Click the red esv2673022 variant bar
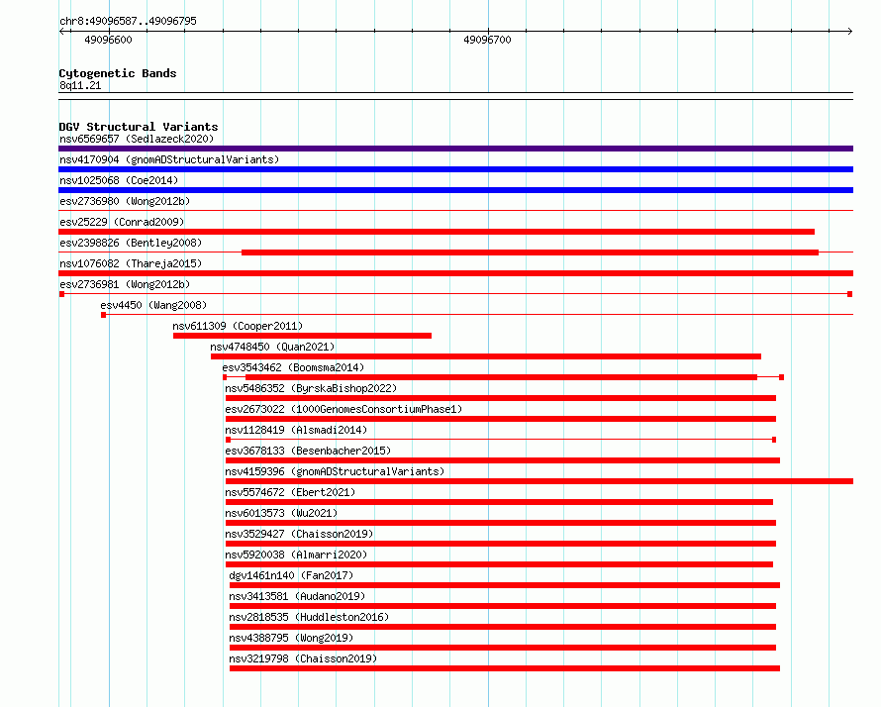 [x=501, y=419]
